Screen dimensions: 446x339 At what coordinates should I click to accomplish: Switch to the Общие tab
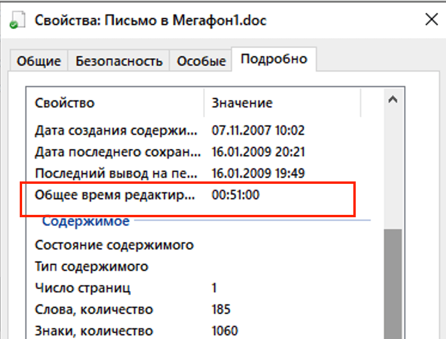[39, 61]
